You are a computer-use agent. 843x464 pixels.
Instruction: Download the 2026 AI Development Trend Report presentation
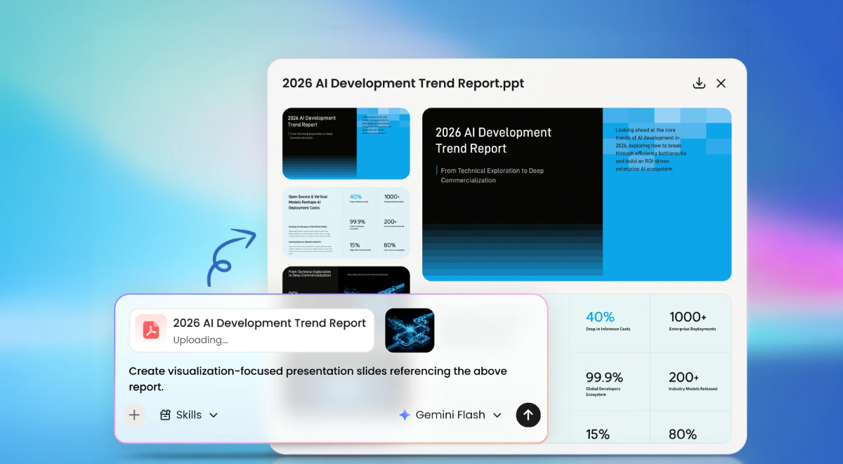tap(699, 83)
